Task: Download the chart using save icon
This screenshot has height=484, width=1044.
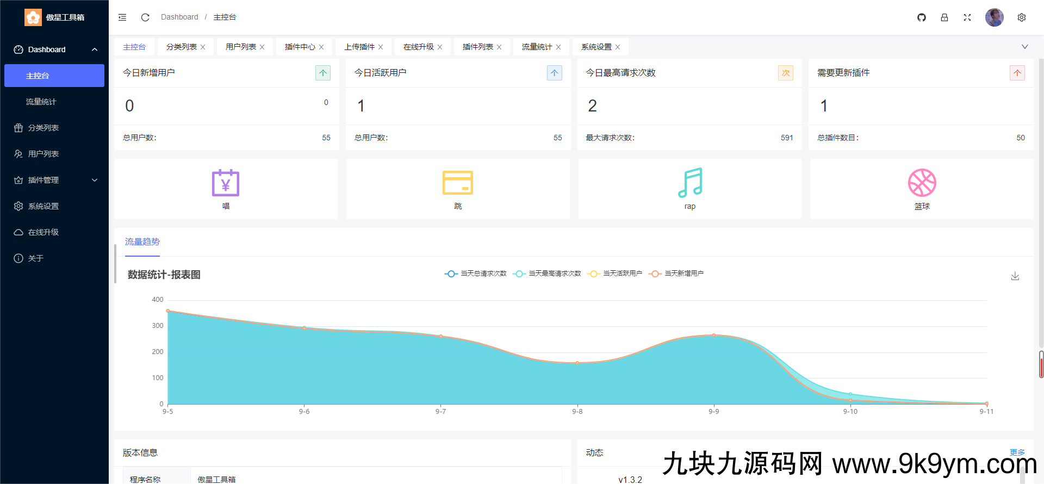Action: [x=1015, y=276]
